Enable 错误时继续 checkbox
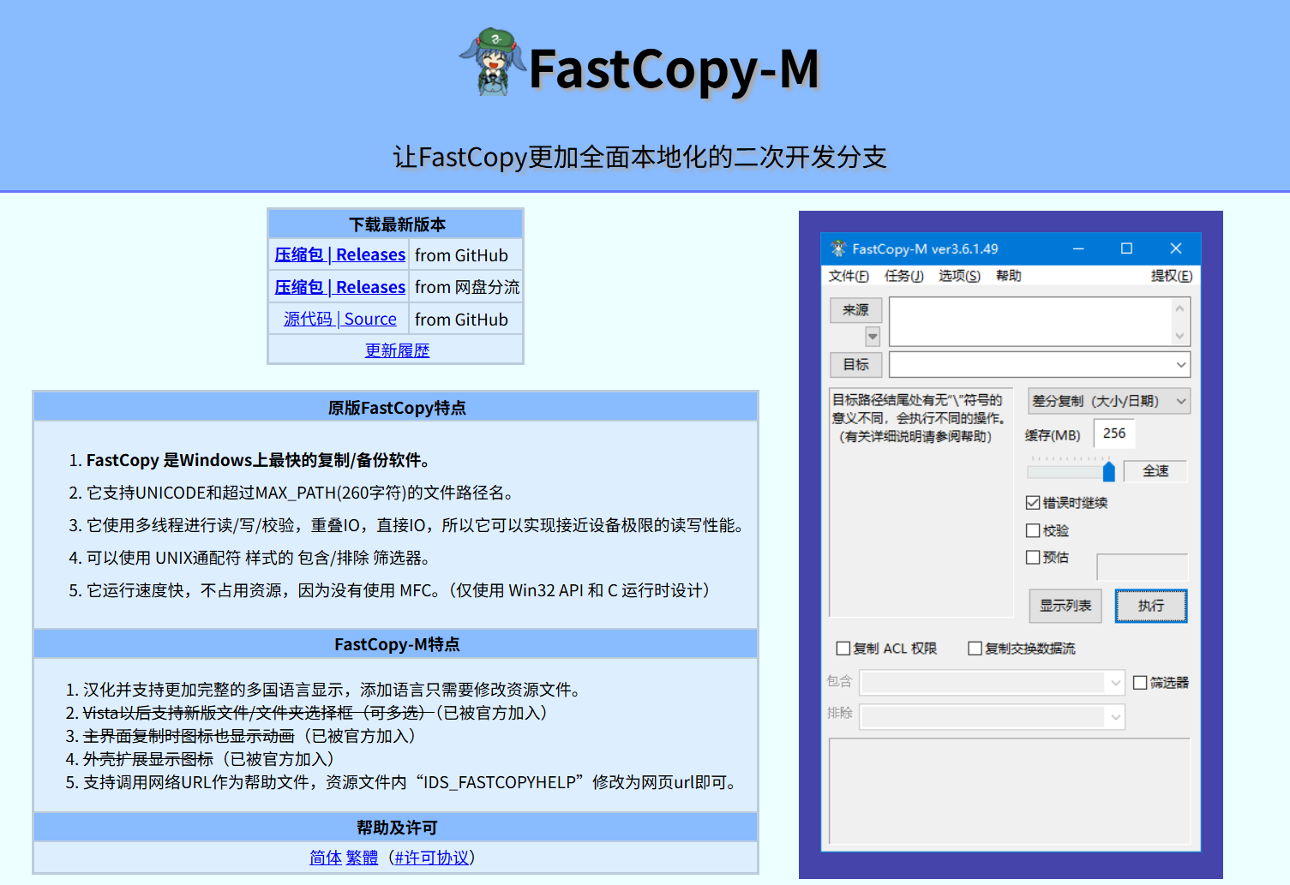 [x=1033, y=503]
